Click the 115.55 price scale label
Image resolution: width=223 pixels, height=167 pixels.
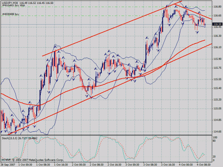tap(217, 79)
